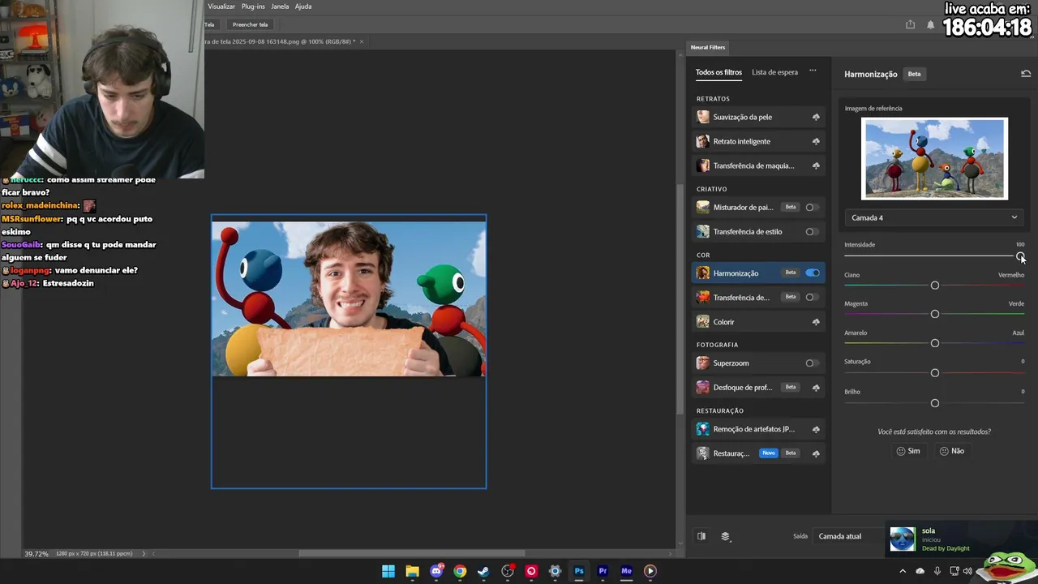The height and width of the screenshot is (584, 1038).
Task: Turn off the Harmonização filter toggle
Action: (813, 273)
